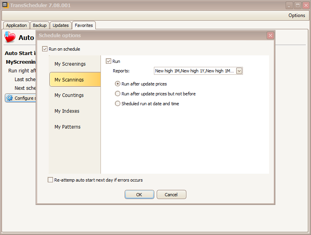Enable Re-attemp auto start next day
Image resolution: width=311 pixels, height=235 pixels.
(50, 180)
